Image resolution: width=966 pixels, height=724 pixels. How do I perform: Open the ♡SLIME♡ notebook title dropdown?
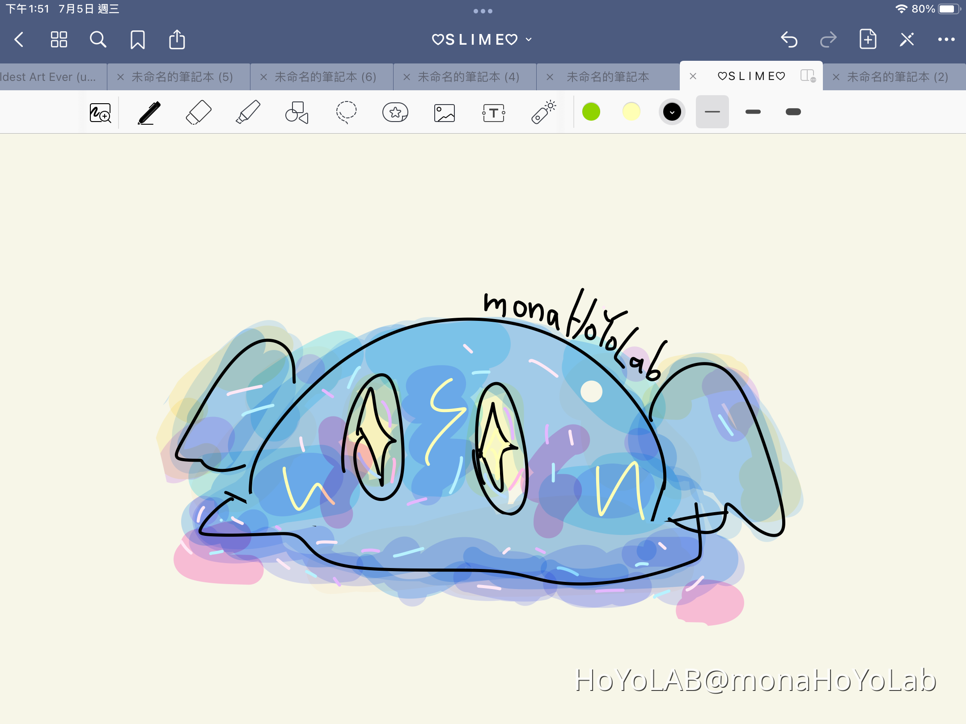pos(527,39)
